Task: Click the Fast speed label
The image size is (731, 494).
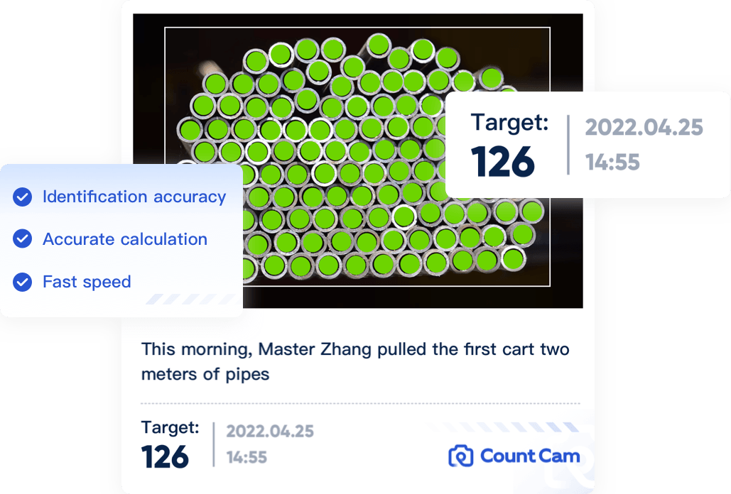Action: pyautogui.click(x=87, y=282)
